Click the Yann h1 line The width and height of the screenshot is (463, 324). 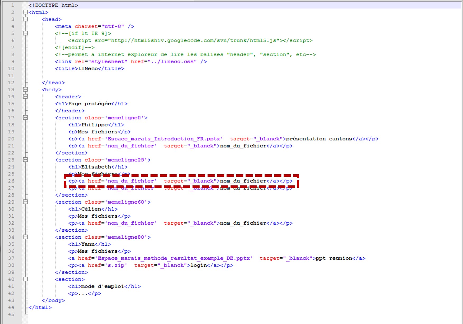click(90, 244)
